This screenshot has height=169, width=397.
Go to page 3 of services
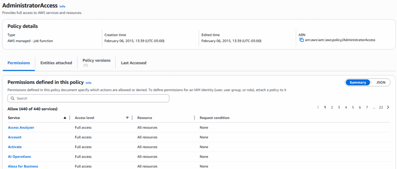339,108
